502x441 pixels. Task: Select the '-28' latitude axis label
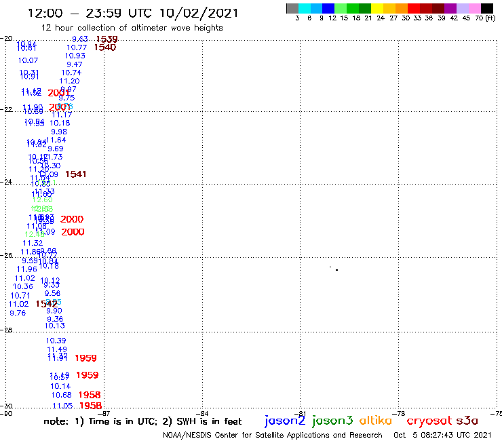[x=6, y=330]
